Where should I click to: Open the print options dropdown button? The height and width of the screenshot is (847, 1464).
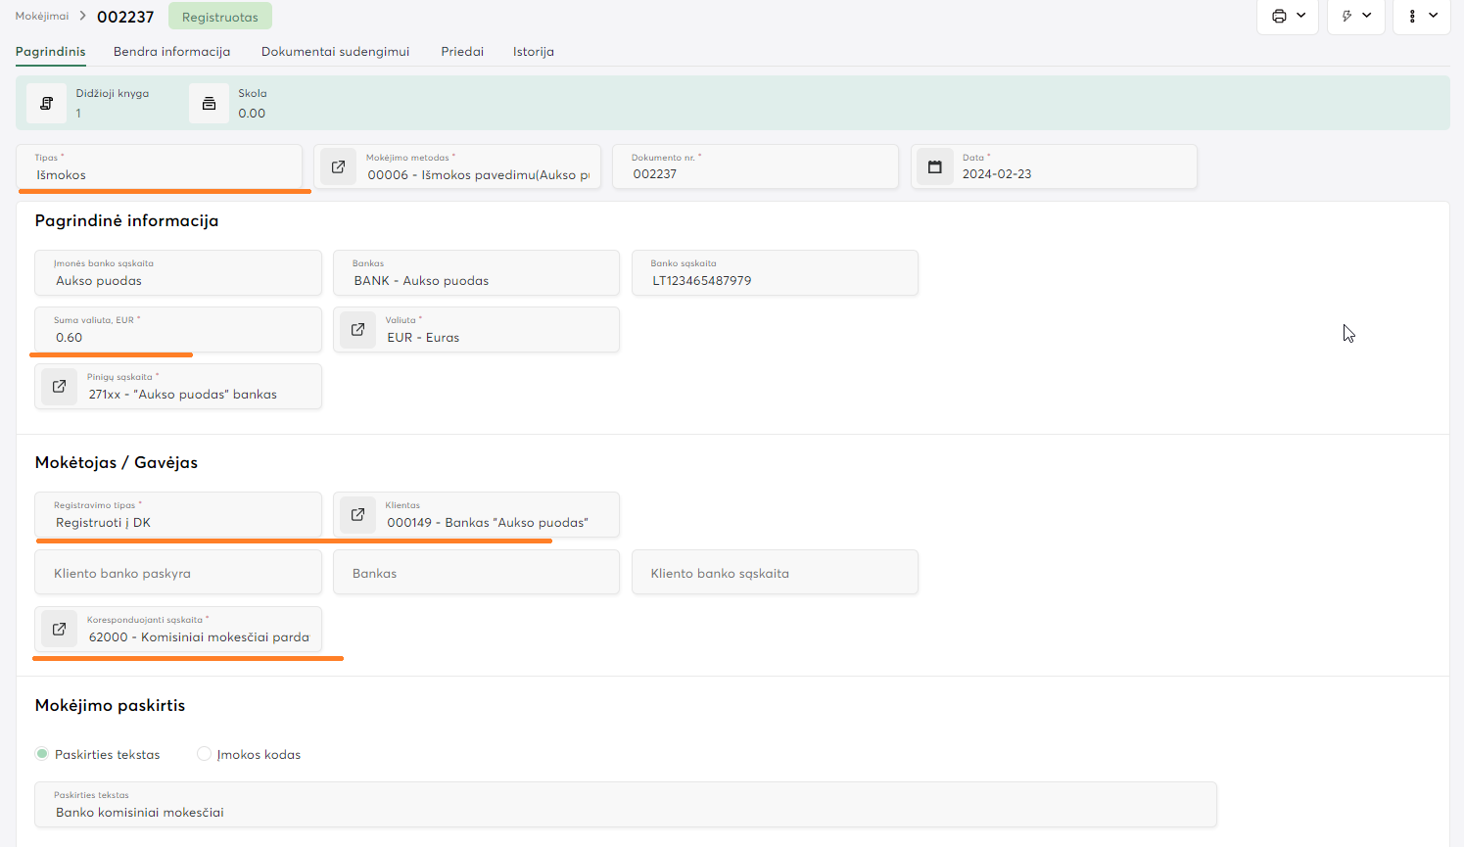coord(1287,16)
